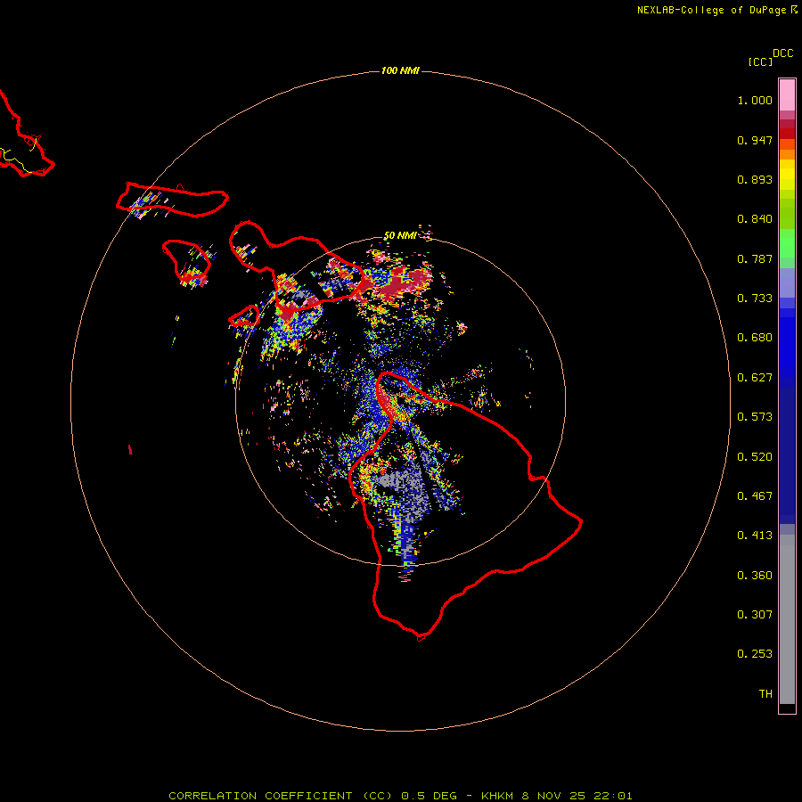Click the NEXLAB-College of DuPage credit text

[716, 10]
